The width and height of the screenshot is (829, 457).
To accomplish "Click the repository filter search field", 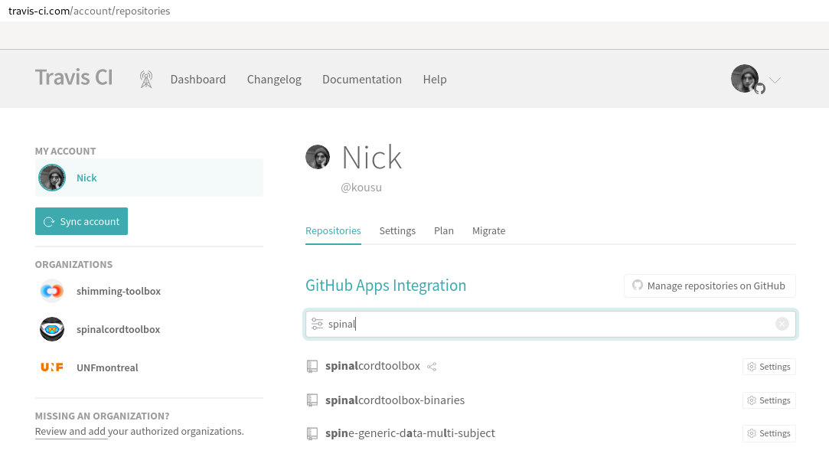I will tap(550, 324).
